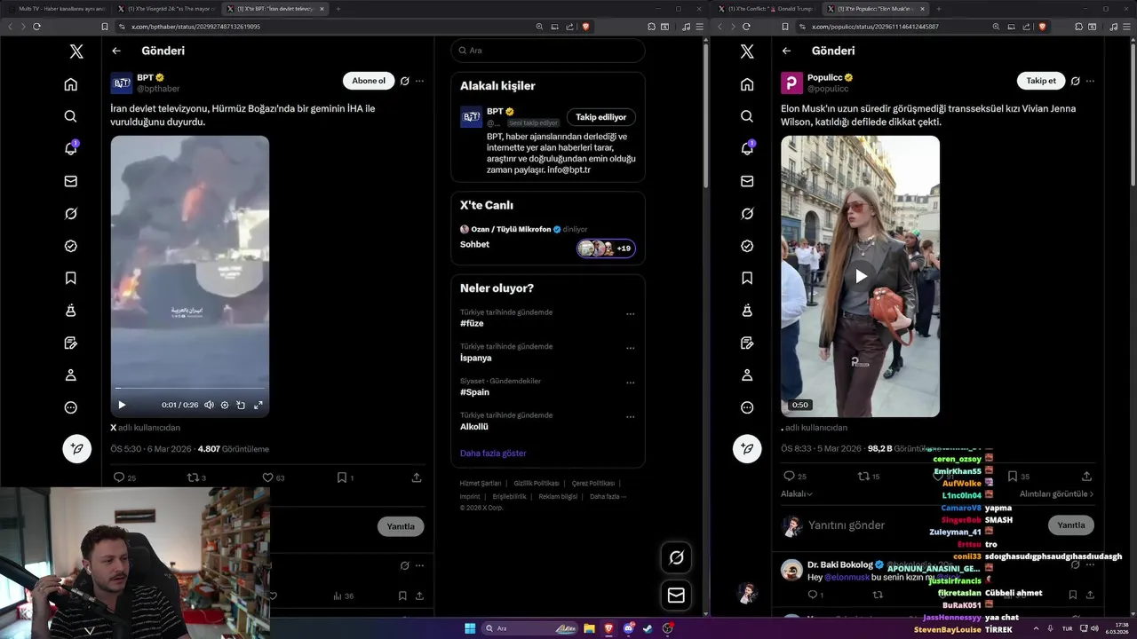
Task: Open more options on Populicc post header
Action: (x=1090, y=81)
